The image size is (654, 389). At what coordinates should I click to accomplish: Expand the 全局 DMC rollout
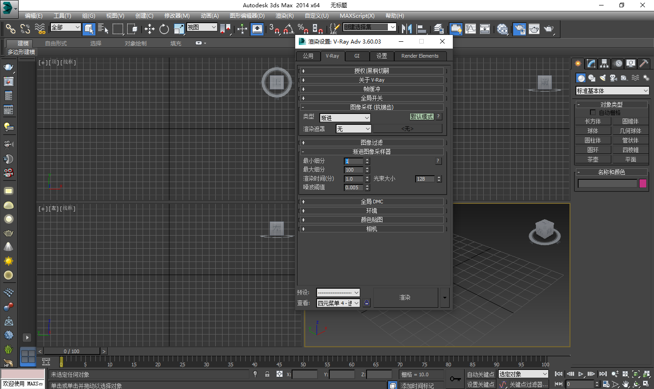click(372, 202)
